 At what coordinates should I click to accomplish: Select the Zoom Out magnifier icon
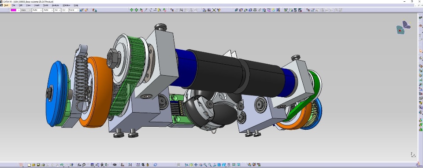point(210,165)
